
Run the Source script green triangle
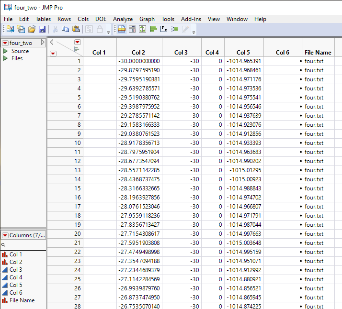tap(5, 51)
